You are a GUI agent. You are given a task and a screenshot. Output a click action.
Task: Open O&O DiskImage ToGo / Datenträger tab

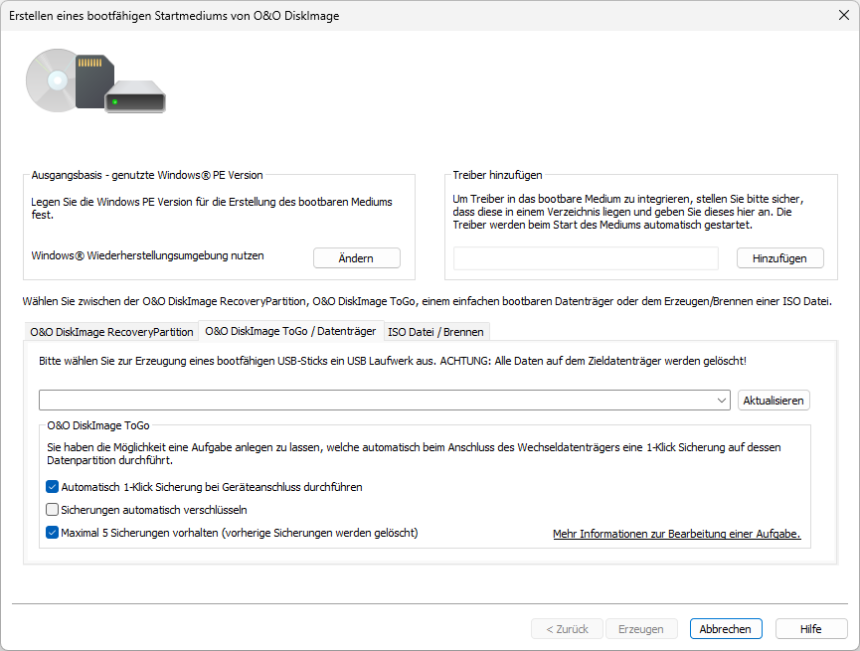[x=290, y=332]
